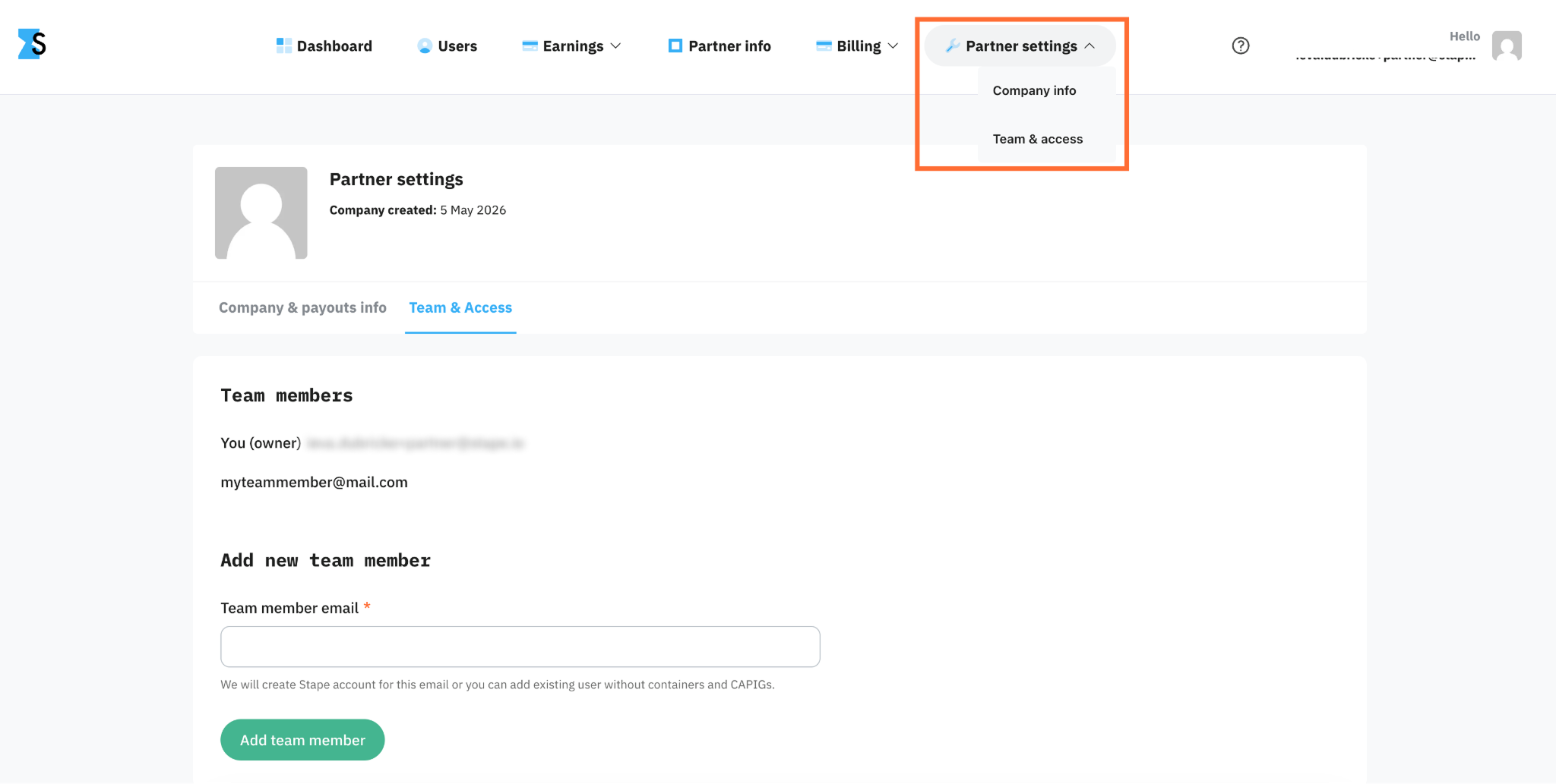Screen dimensions: 1556x784
Task: Click the Dashboard grid icon
Action: pyautogui.click(x=284, y=46)
